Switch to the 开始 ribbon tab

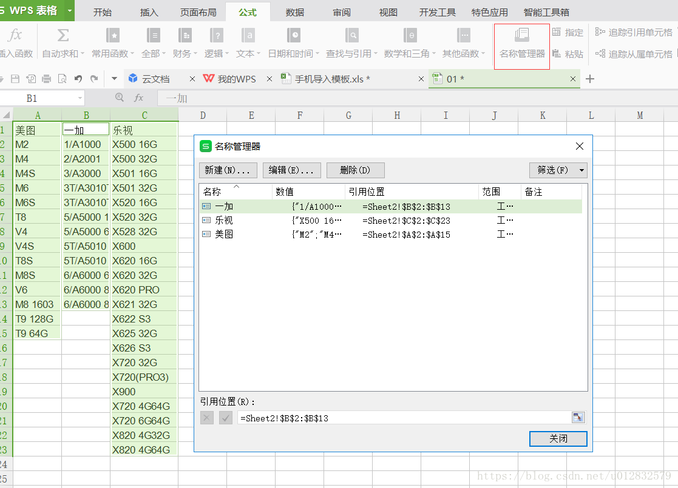(x=103, y=12)
